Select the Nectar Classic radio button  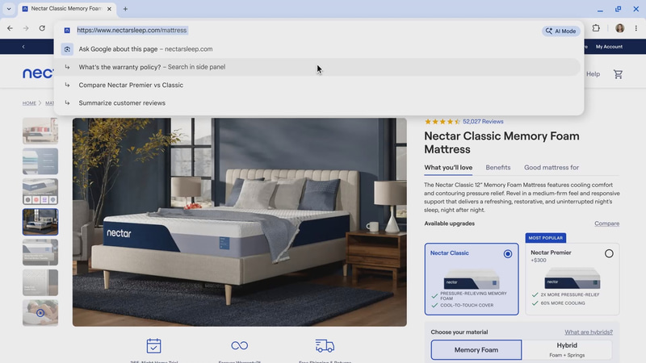(x=508, y=253)
